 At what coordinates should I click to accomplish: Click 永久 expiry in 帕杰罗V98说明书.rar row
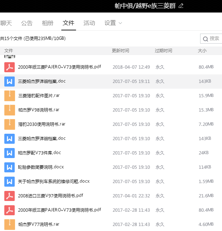click(x=160, y=110)
